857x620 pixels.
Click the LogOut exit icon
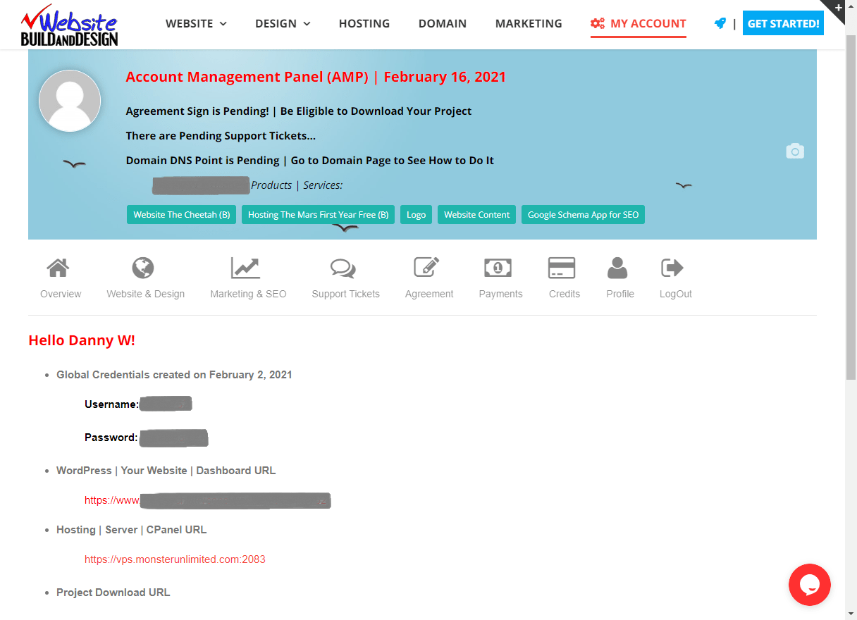click(x=672, y=268)
